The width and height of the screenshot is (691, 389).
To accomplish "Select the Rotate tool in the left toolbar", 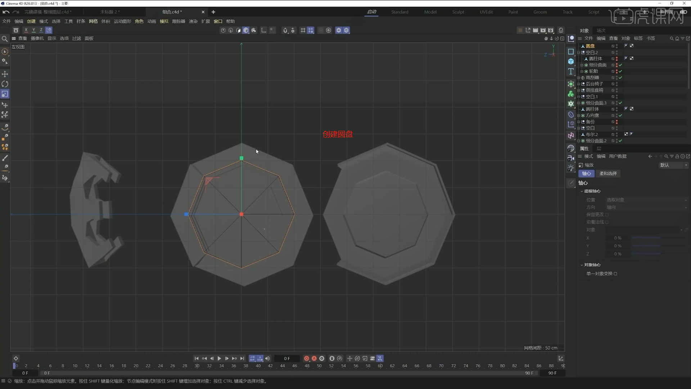I will 5,84.
